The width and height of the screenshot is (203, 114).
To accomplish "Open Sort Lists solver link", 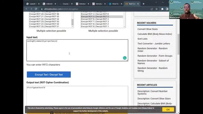I will point(142,39).
